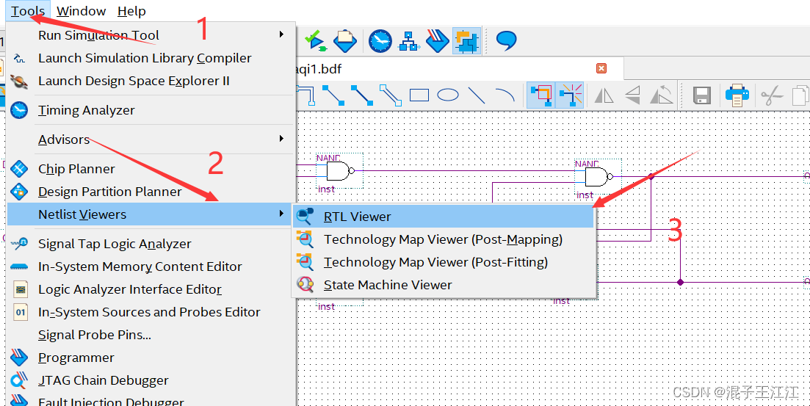Select the Diagonal Node tool

point(333,95)
